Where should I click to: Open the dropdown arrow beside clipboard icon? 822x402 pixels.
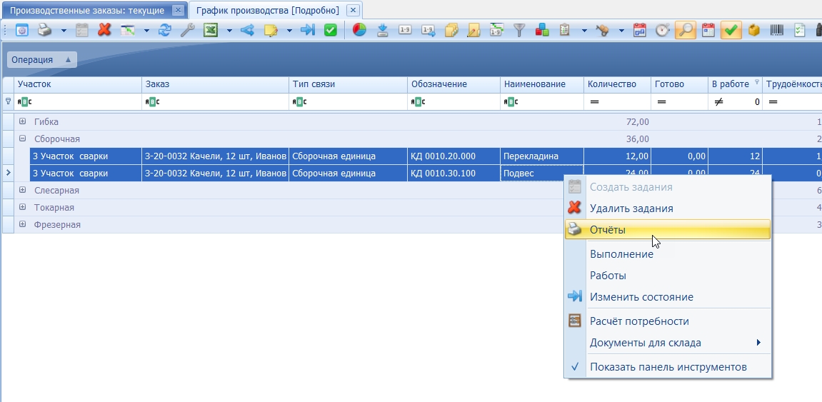tap(584, 31)
